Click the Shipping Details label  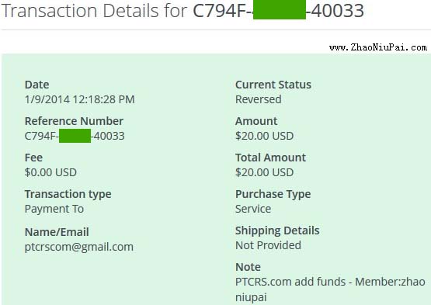click(x=277, y=230)
